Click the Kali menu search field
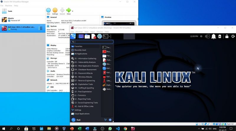 point(92,42)
